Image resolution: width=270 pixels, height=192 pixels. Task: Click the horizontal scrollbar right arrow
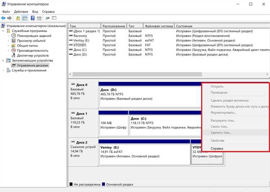coord(267,74)
